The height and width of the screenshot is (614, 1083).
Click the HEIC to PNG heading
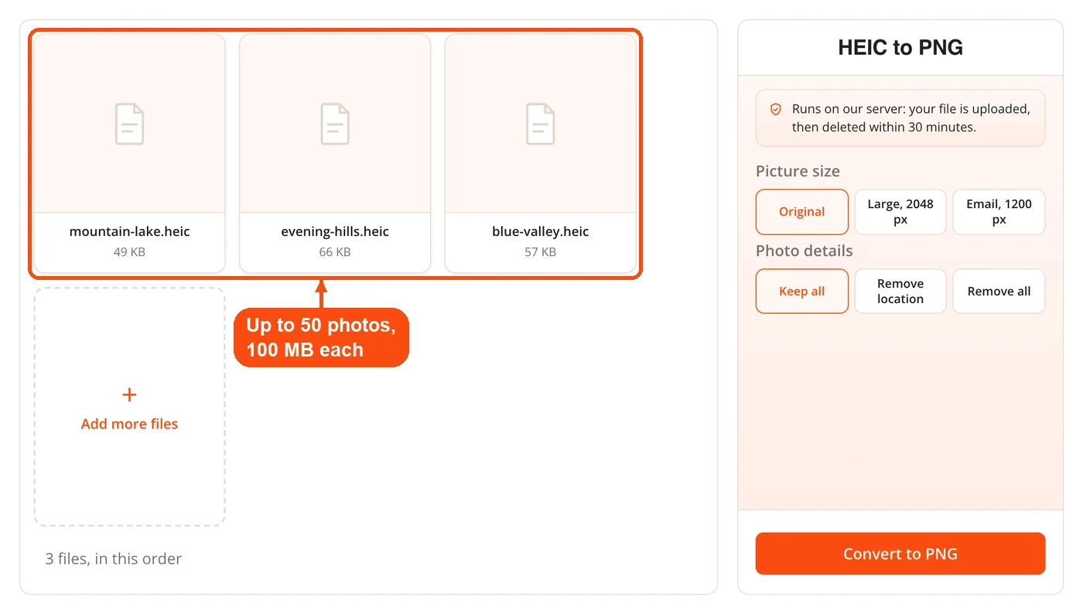click(x=900, y=47)
